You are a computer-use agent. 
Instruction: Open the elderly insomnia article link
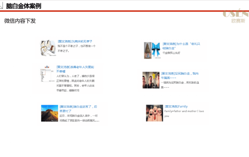[75, 69]
